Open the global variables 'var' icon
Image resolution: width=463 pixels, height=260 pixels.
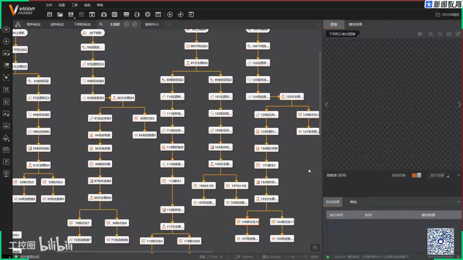click(126, 14)
